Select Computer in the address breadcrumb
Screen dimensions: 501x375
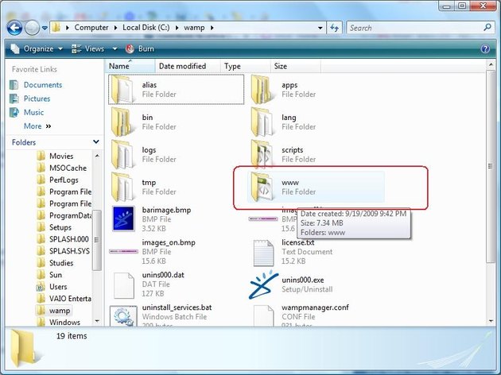[91, 28]
